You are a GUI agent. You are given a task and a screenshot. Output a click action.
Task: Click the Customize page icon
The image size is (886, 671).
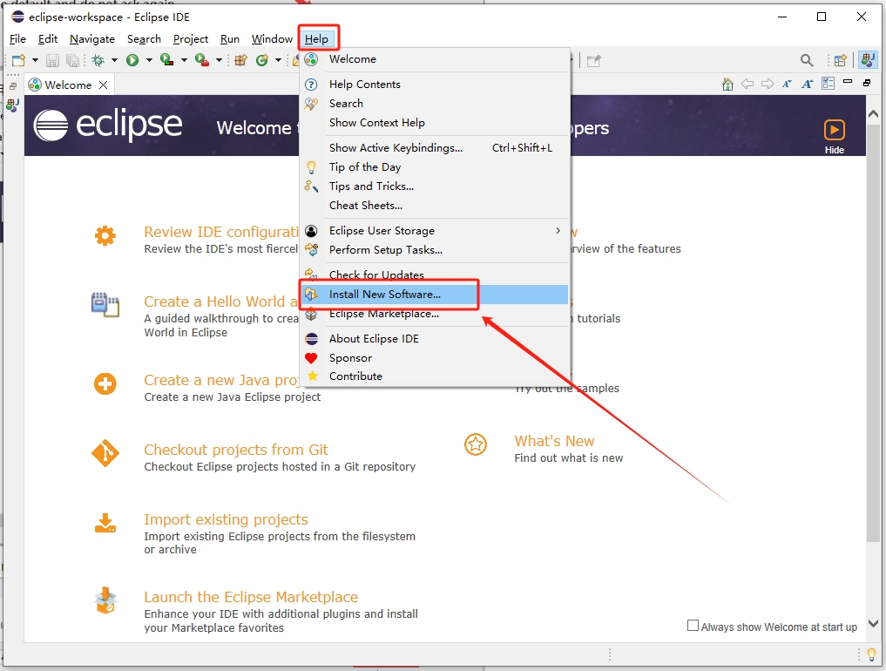828,84
